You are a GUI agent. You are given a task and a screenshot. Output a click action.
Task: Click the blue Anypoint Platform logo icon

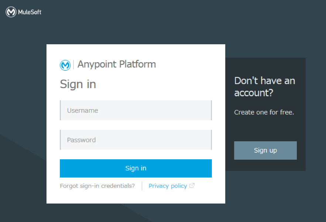pos(65,65)
